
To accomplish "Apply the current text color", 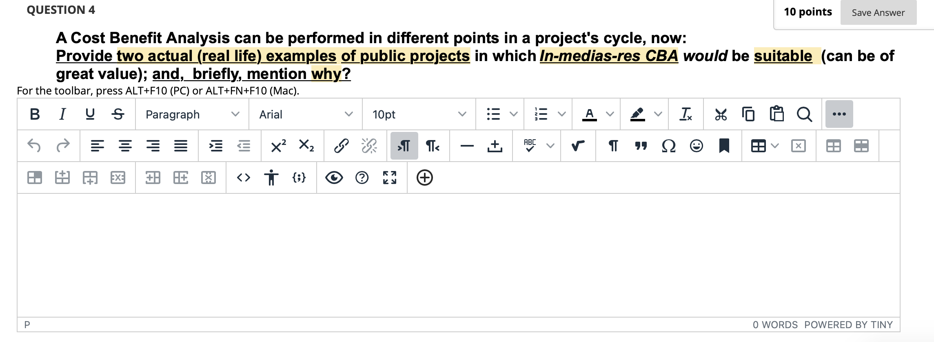I will 589,114.
